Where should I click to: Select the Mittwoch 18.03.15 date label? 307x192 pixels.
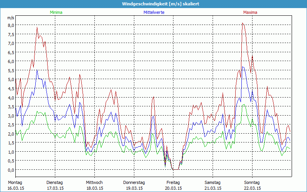(x=94, y=185)
